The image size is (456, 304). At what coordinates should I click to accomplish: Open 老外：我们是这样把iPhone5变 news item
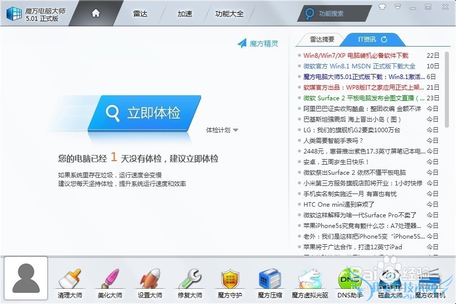pyautogui.click(x=364, y=237)
